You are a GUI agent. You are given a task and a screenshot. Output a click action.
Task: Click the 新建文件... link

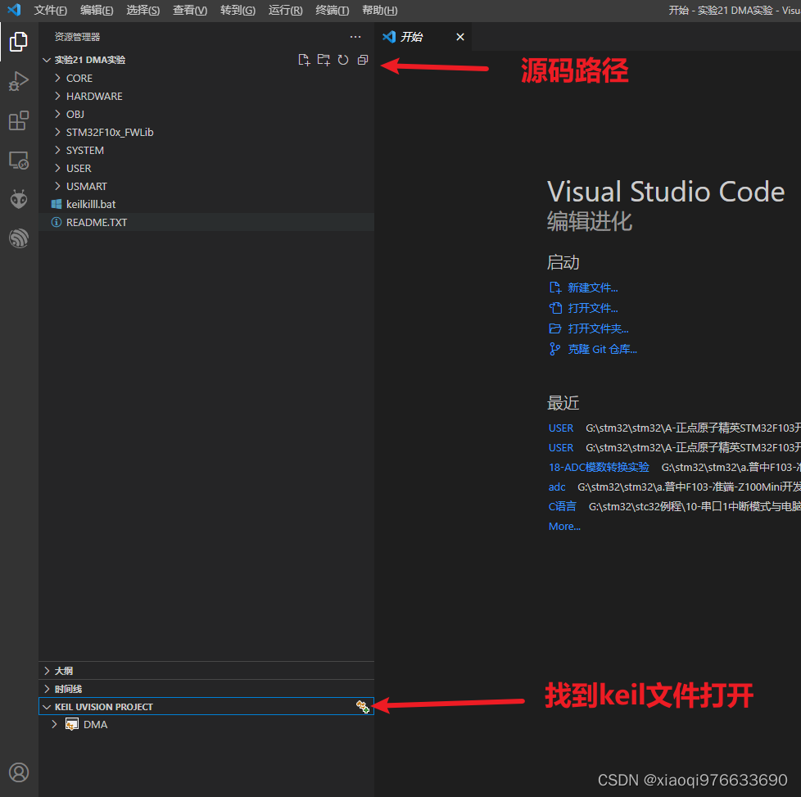[x=593, y=288]
